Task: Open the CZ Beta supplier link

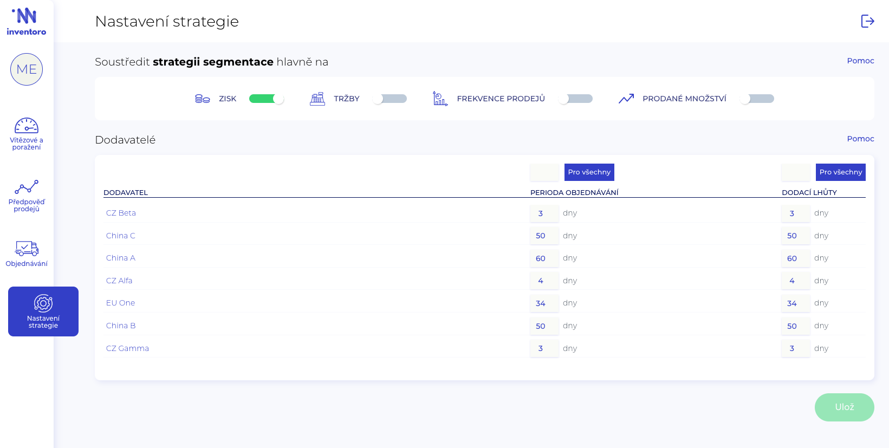Action: [x=121, y=213]
